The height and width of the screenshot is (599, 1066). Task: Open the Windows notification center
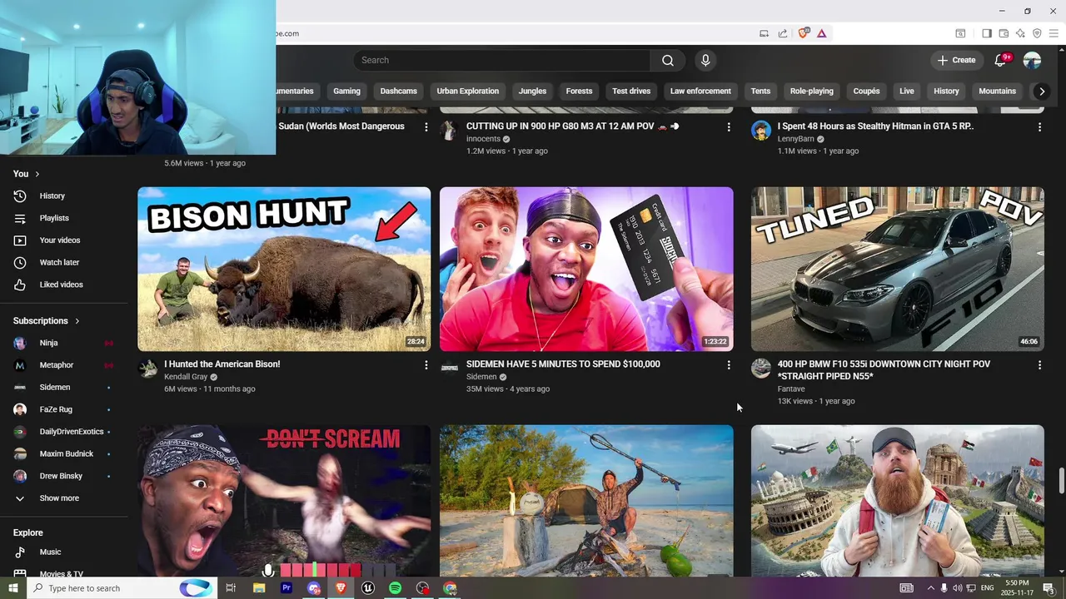pos(1049,588)
